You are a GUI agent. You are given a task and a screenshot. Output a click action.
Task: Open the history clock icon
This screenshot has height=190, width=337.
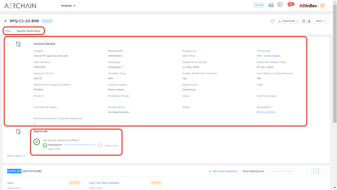(303, 21)
